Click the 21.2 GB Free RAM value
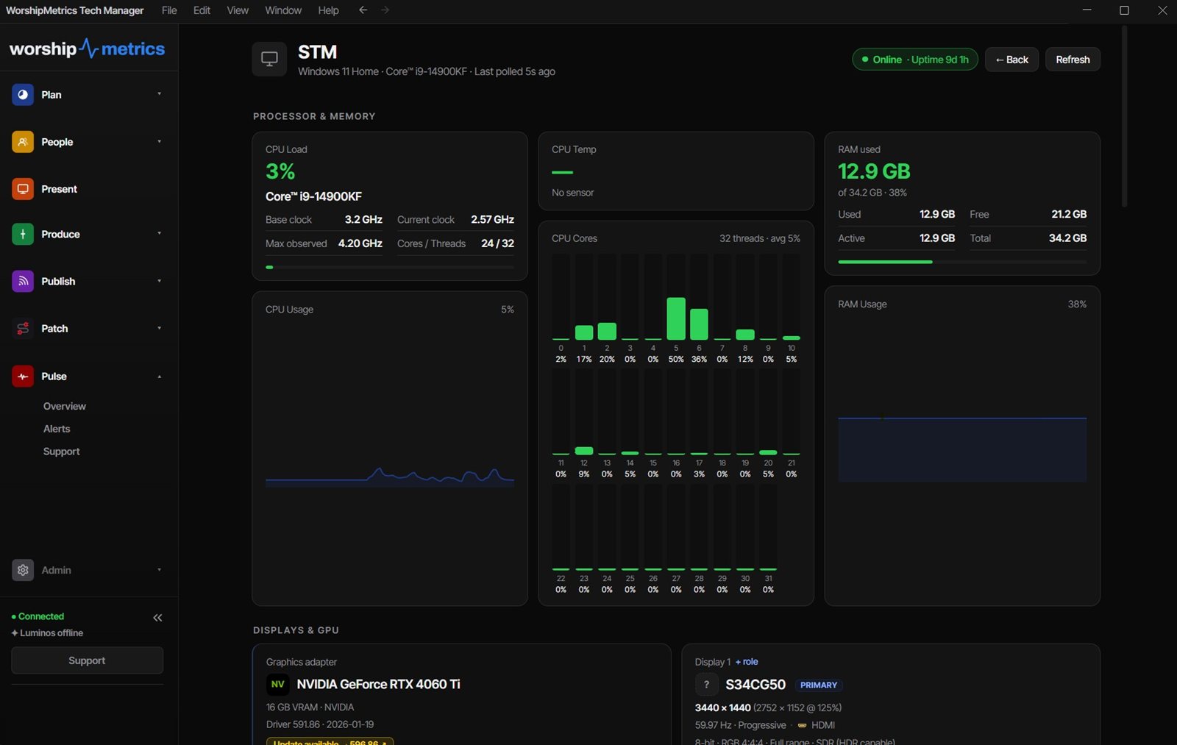The height and width of the screenshot is (745, 1177). 1069,214
